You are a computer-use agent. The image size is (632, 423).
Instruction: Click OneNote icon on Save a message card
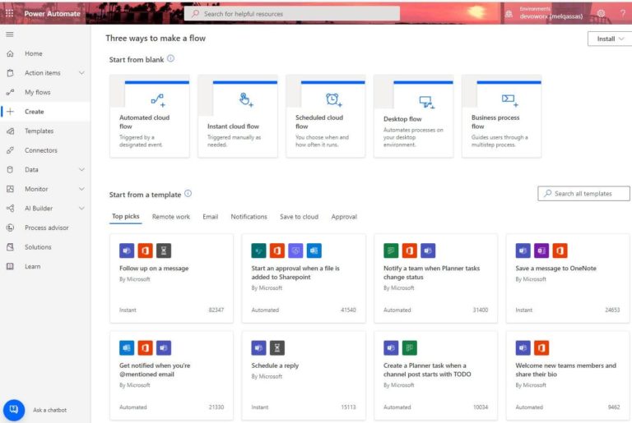pos(541,251)
